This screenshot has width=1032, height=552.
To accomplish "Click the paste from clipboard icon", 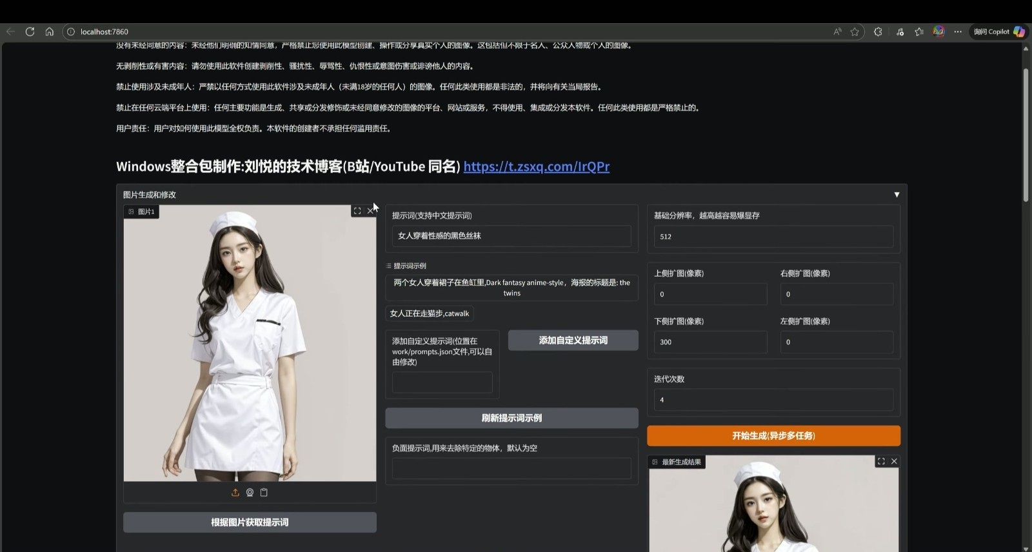I will pyautogui.click(x=264, y=493).
